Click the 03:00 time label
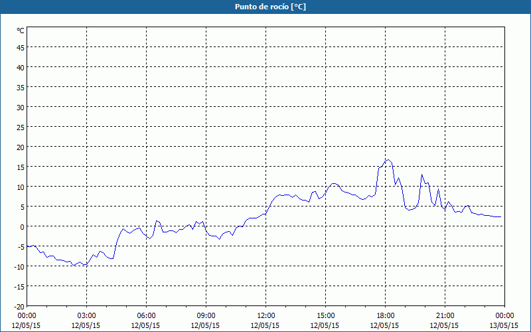 [86, 316]
